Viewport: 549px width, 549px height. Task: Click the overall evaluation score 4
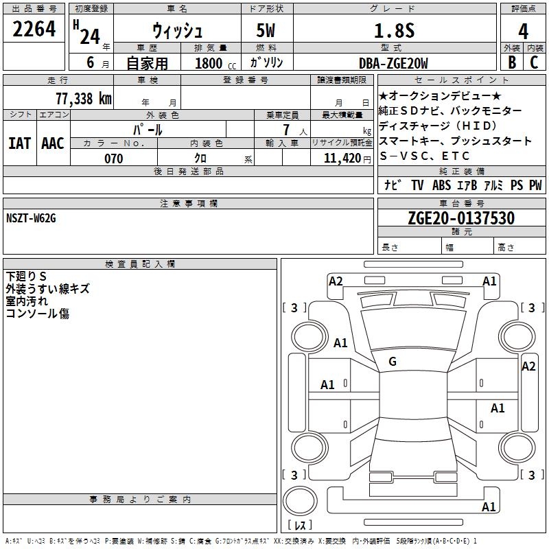point(523,31)
